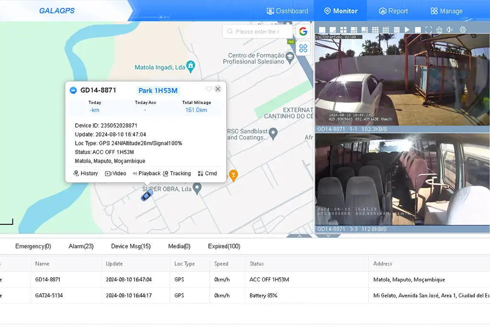Open Playback for GD14-8871
This screenshot has width=490, height=327.
[146, 174]
